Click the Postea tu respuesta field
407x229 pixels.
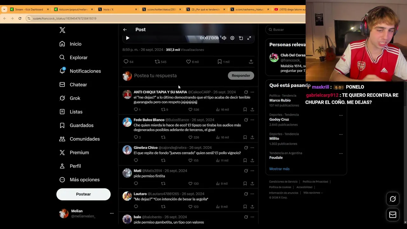tap(179, 76)
